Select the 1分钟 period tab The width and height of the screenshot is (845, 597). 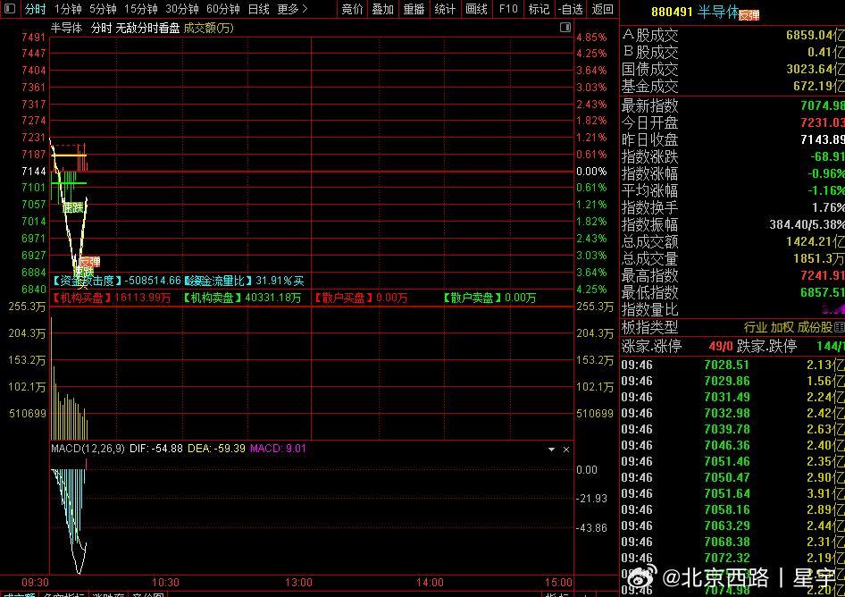pyautogui.click(x=68, y=9)
